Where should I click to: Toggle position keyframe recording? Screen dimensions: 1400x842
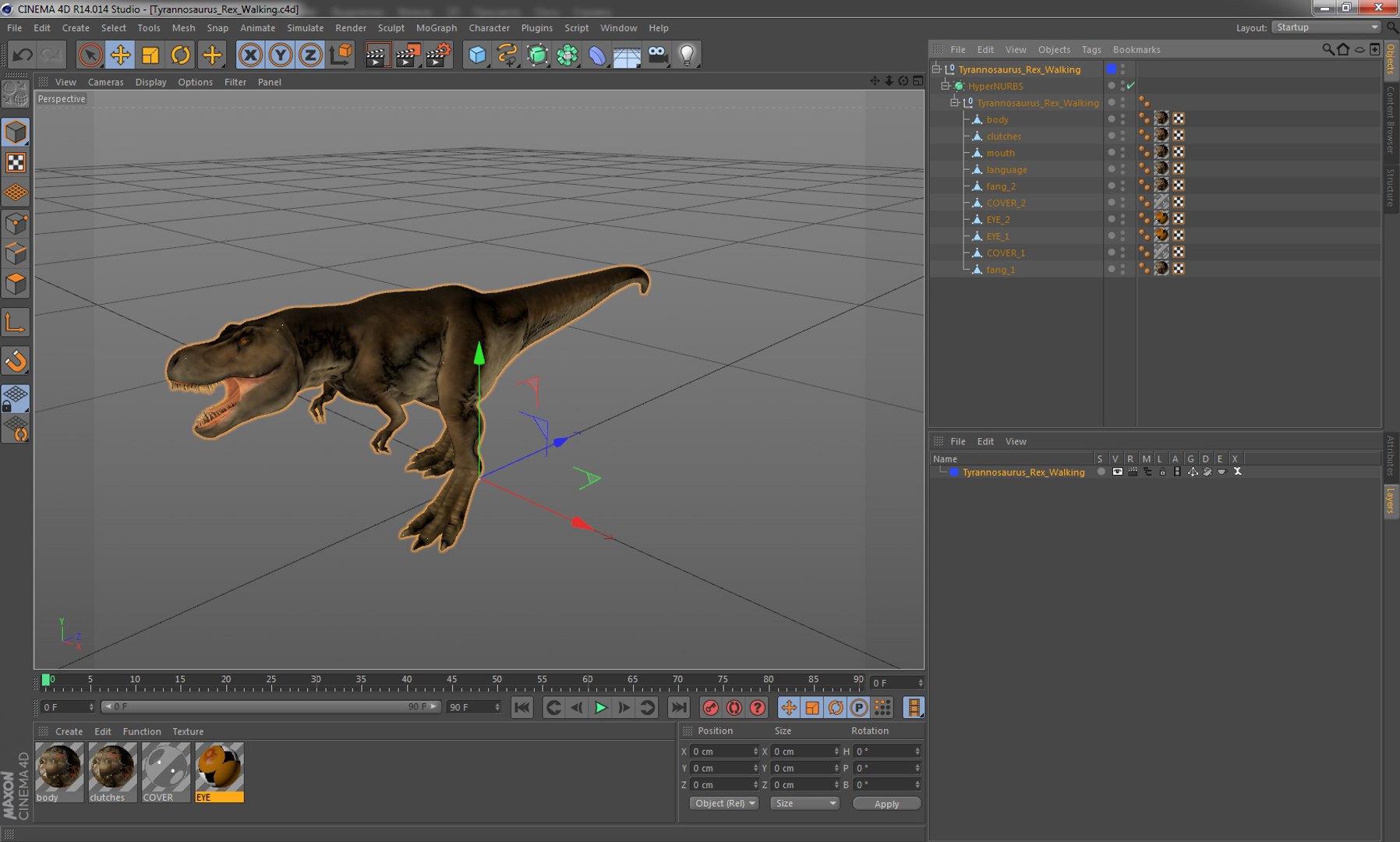click(x=789, y=708)
